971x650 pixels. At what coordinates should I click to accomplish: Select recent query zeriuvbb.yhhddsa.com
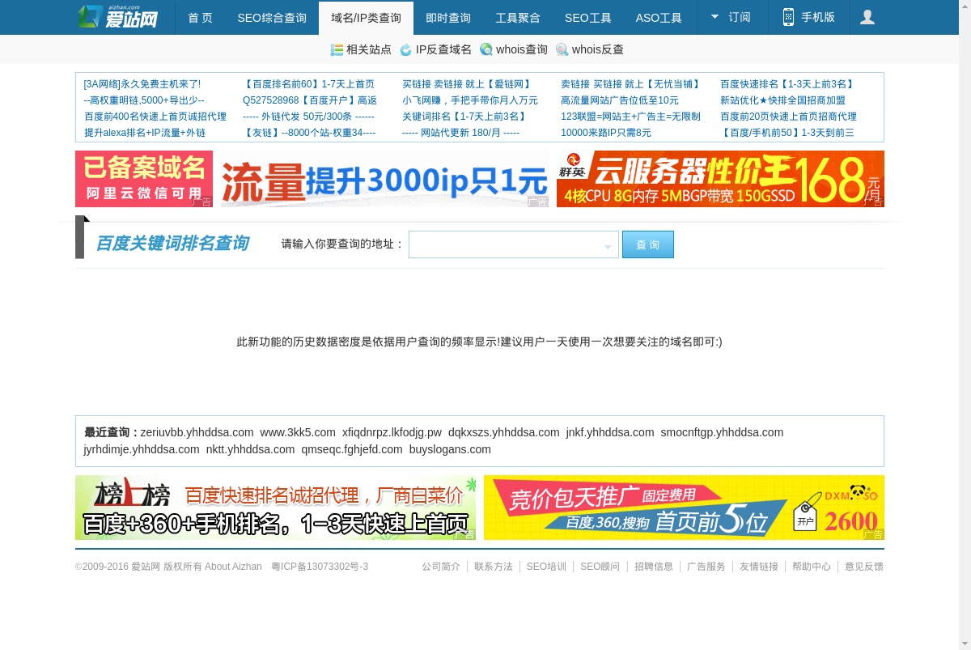(x=197, y=432)
